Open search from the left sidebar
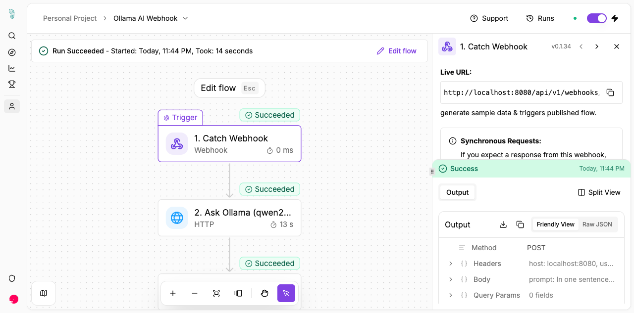This screenshot has width=634, height=313. point(12,36)
